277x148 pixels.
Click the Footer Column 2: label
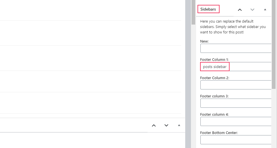click(x=215, y=78)
